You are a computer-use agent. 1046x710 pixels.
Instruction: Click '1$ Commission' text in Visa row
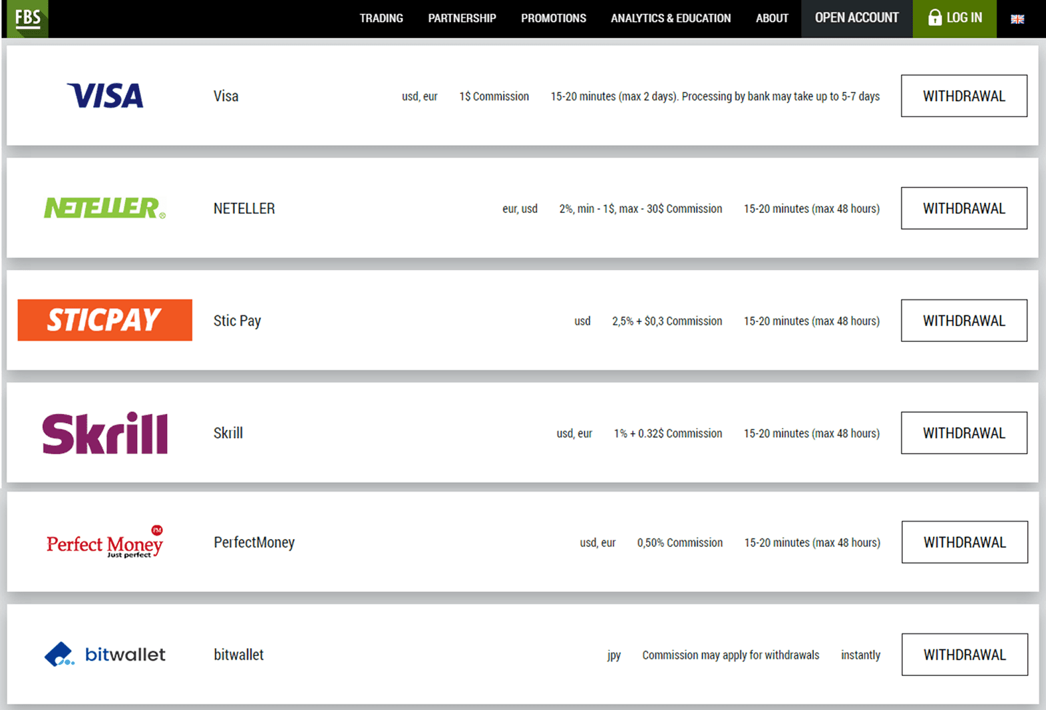(494, 96)
